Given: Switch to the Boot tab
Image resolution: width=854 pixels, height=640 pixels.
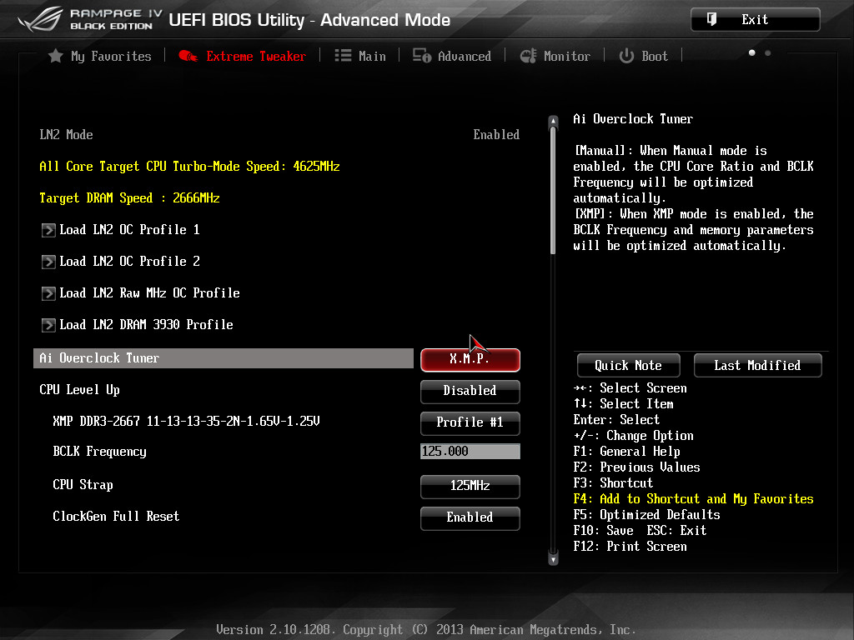Looking at the screenshot, I should [x=654, y=56].
